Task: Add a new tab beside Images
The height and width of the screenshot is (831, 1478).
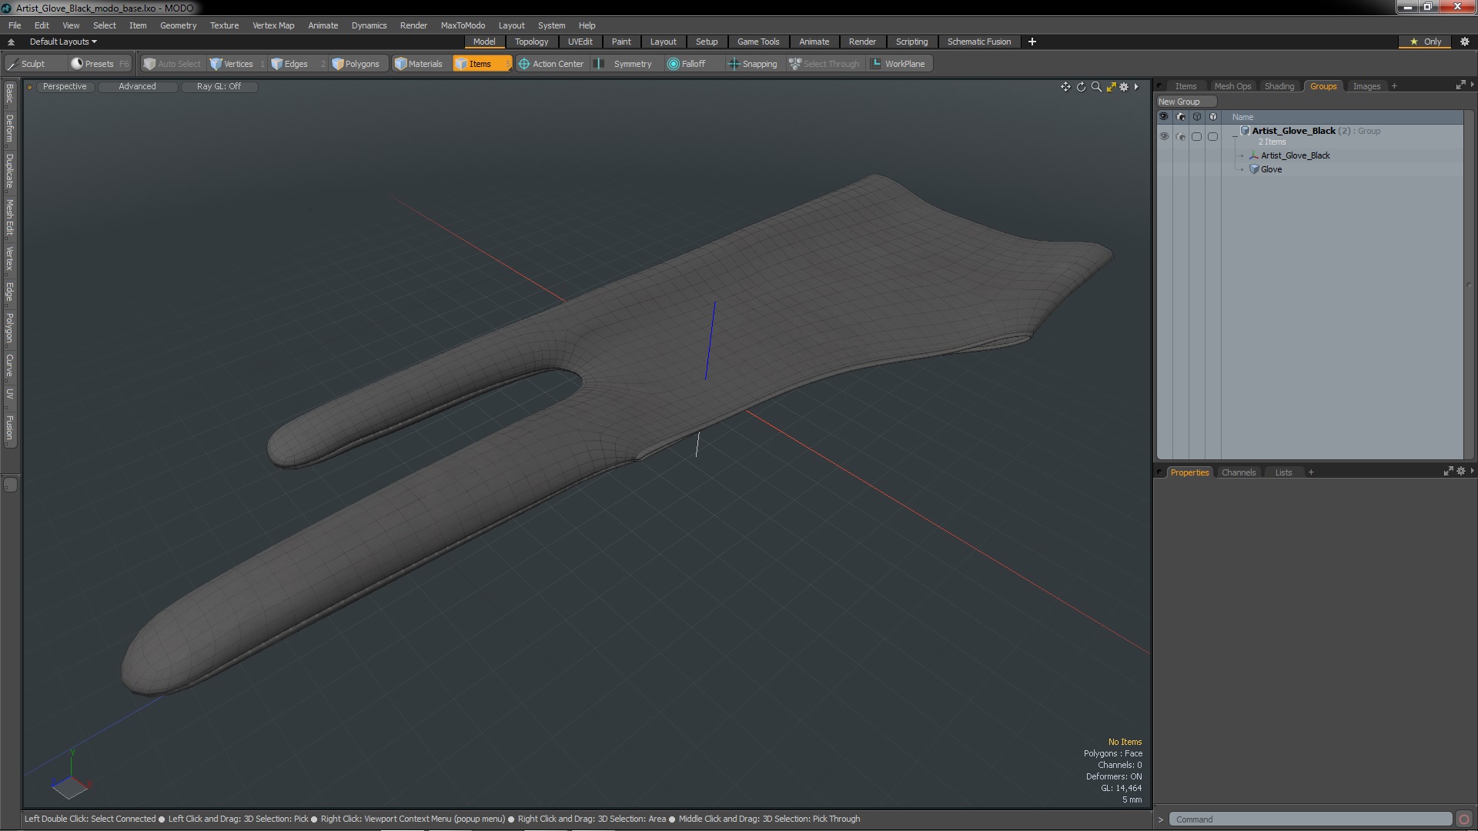Action: 1394,86
